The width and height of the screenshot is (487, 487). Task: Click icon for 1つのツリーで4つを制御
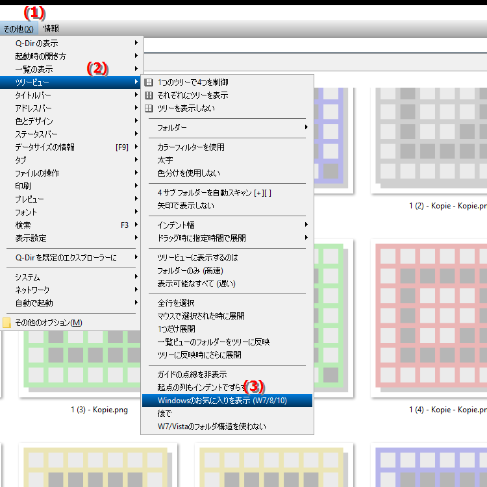click(x=149, y=82)
